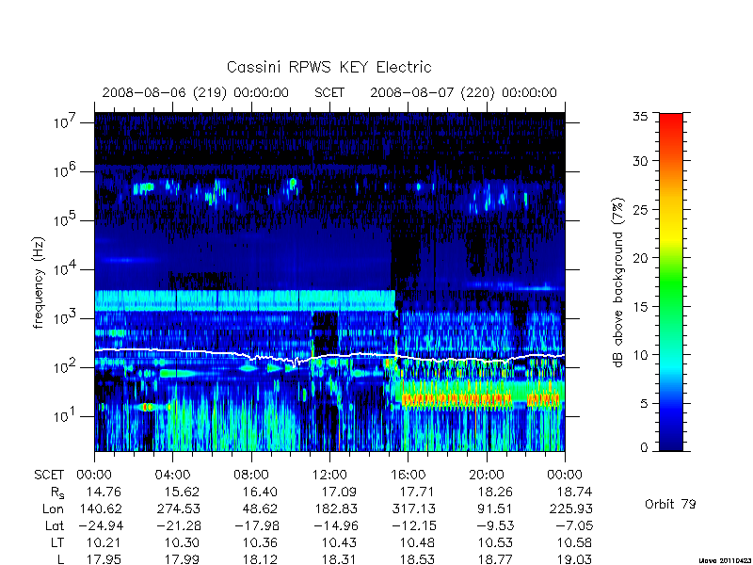Click the 20:00 time tick label
The height and width of the screenshot is (565, 753).
pos(487,476)
